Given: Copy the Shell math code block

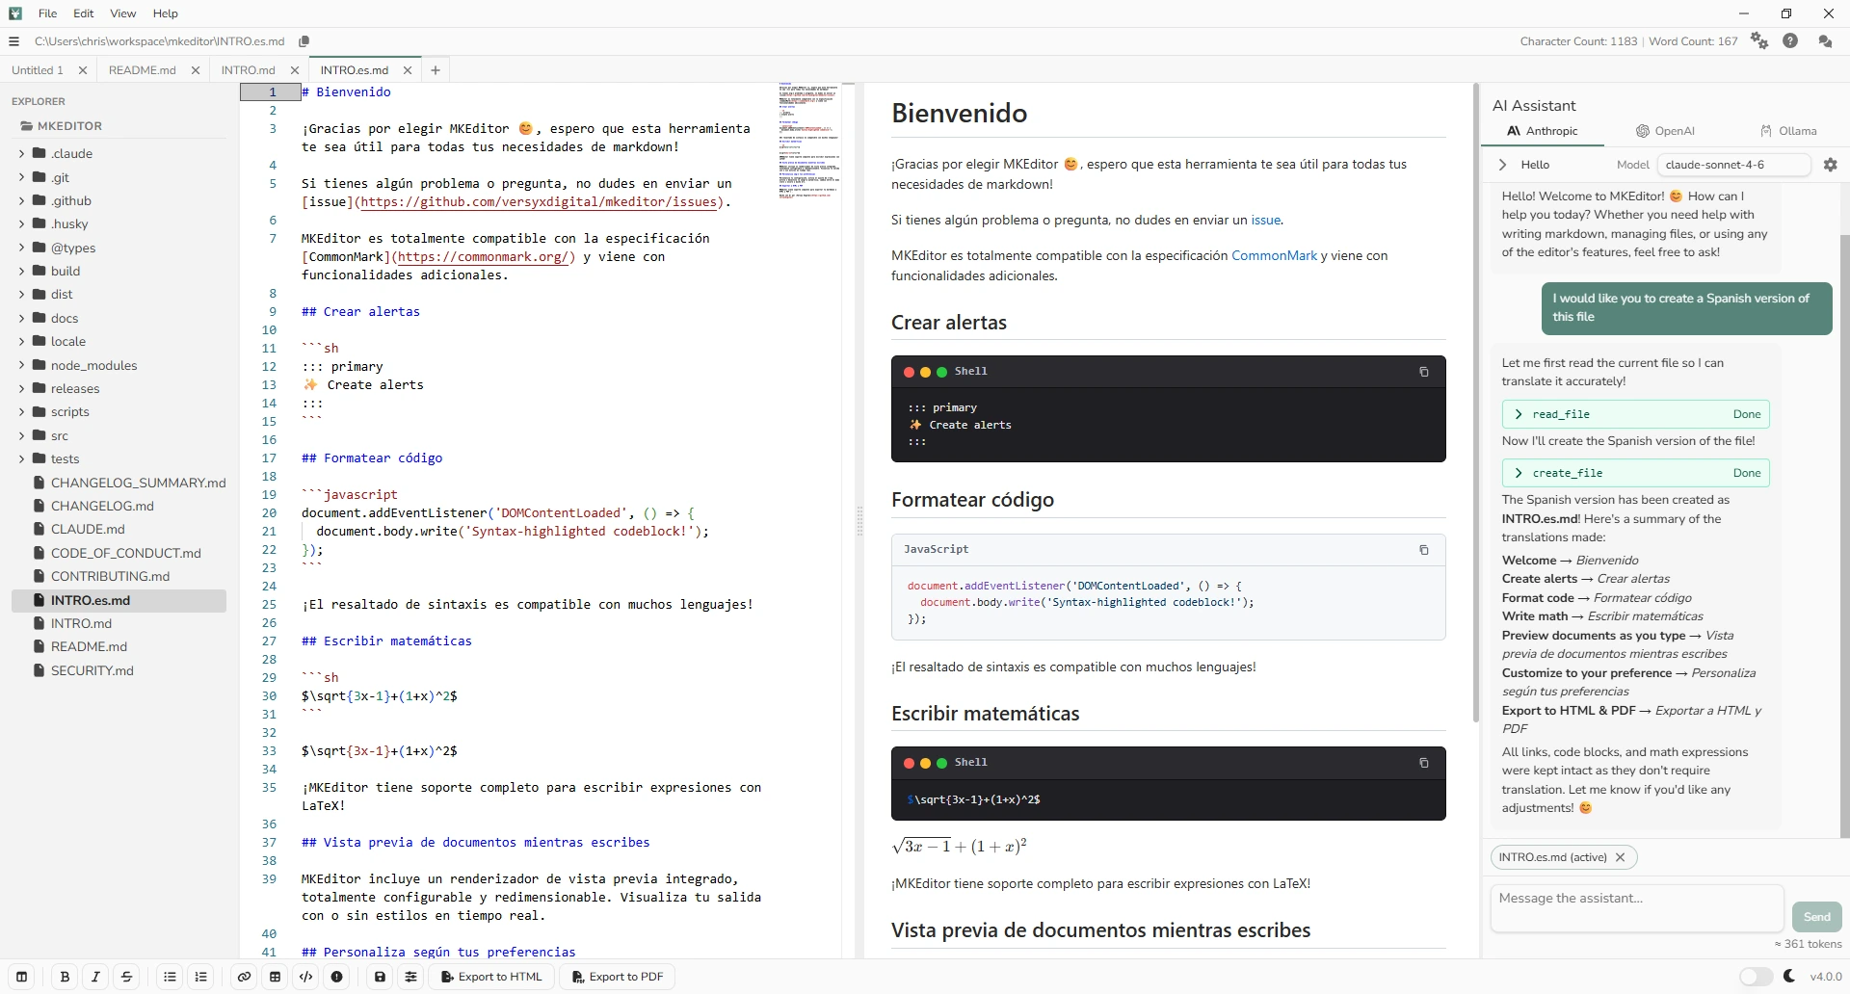Looking at the screenshot, I should [1423, 763].
